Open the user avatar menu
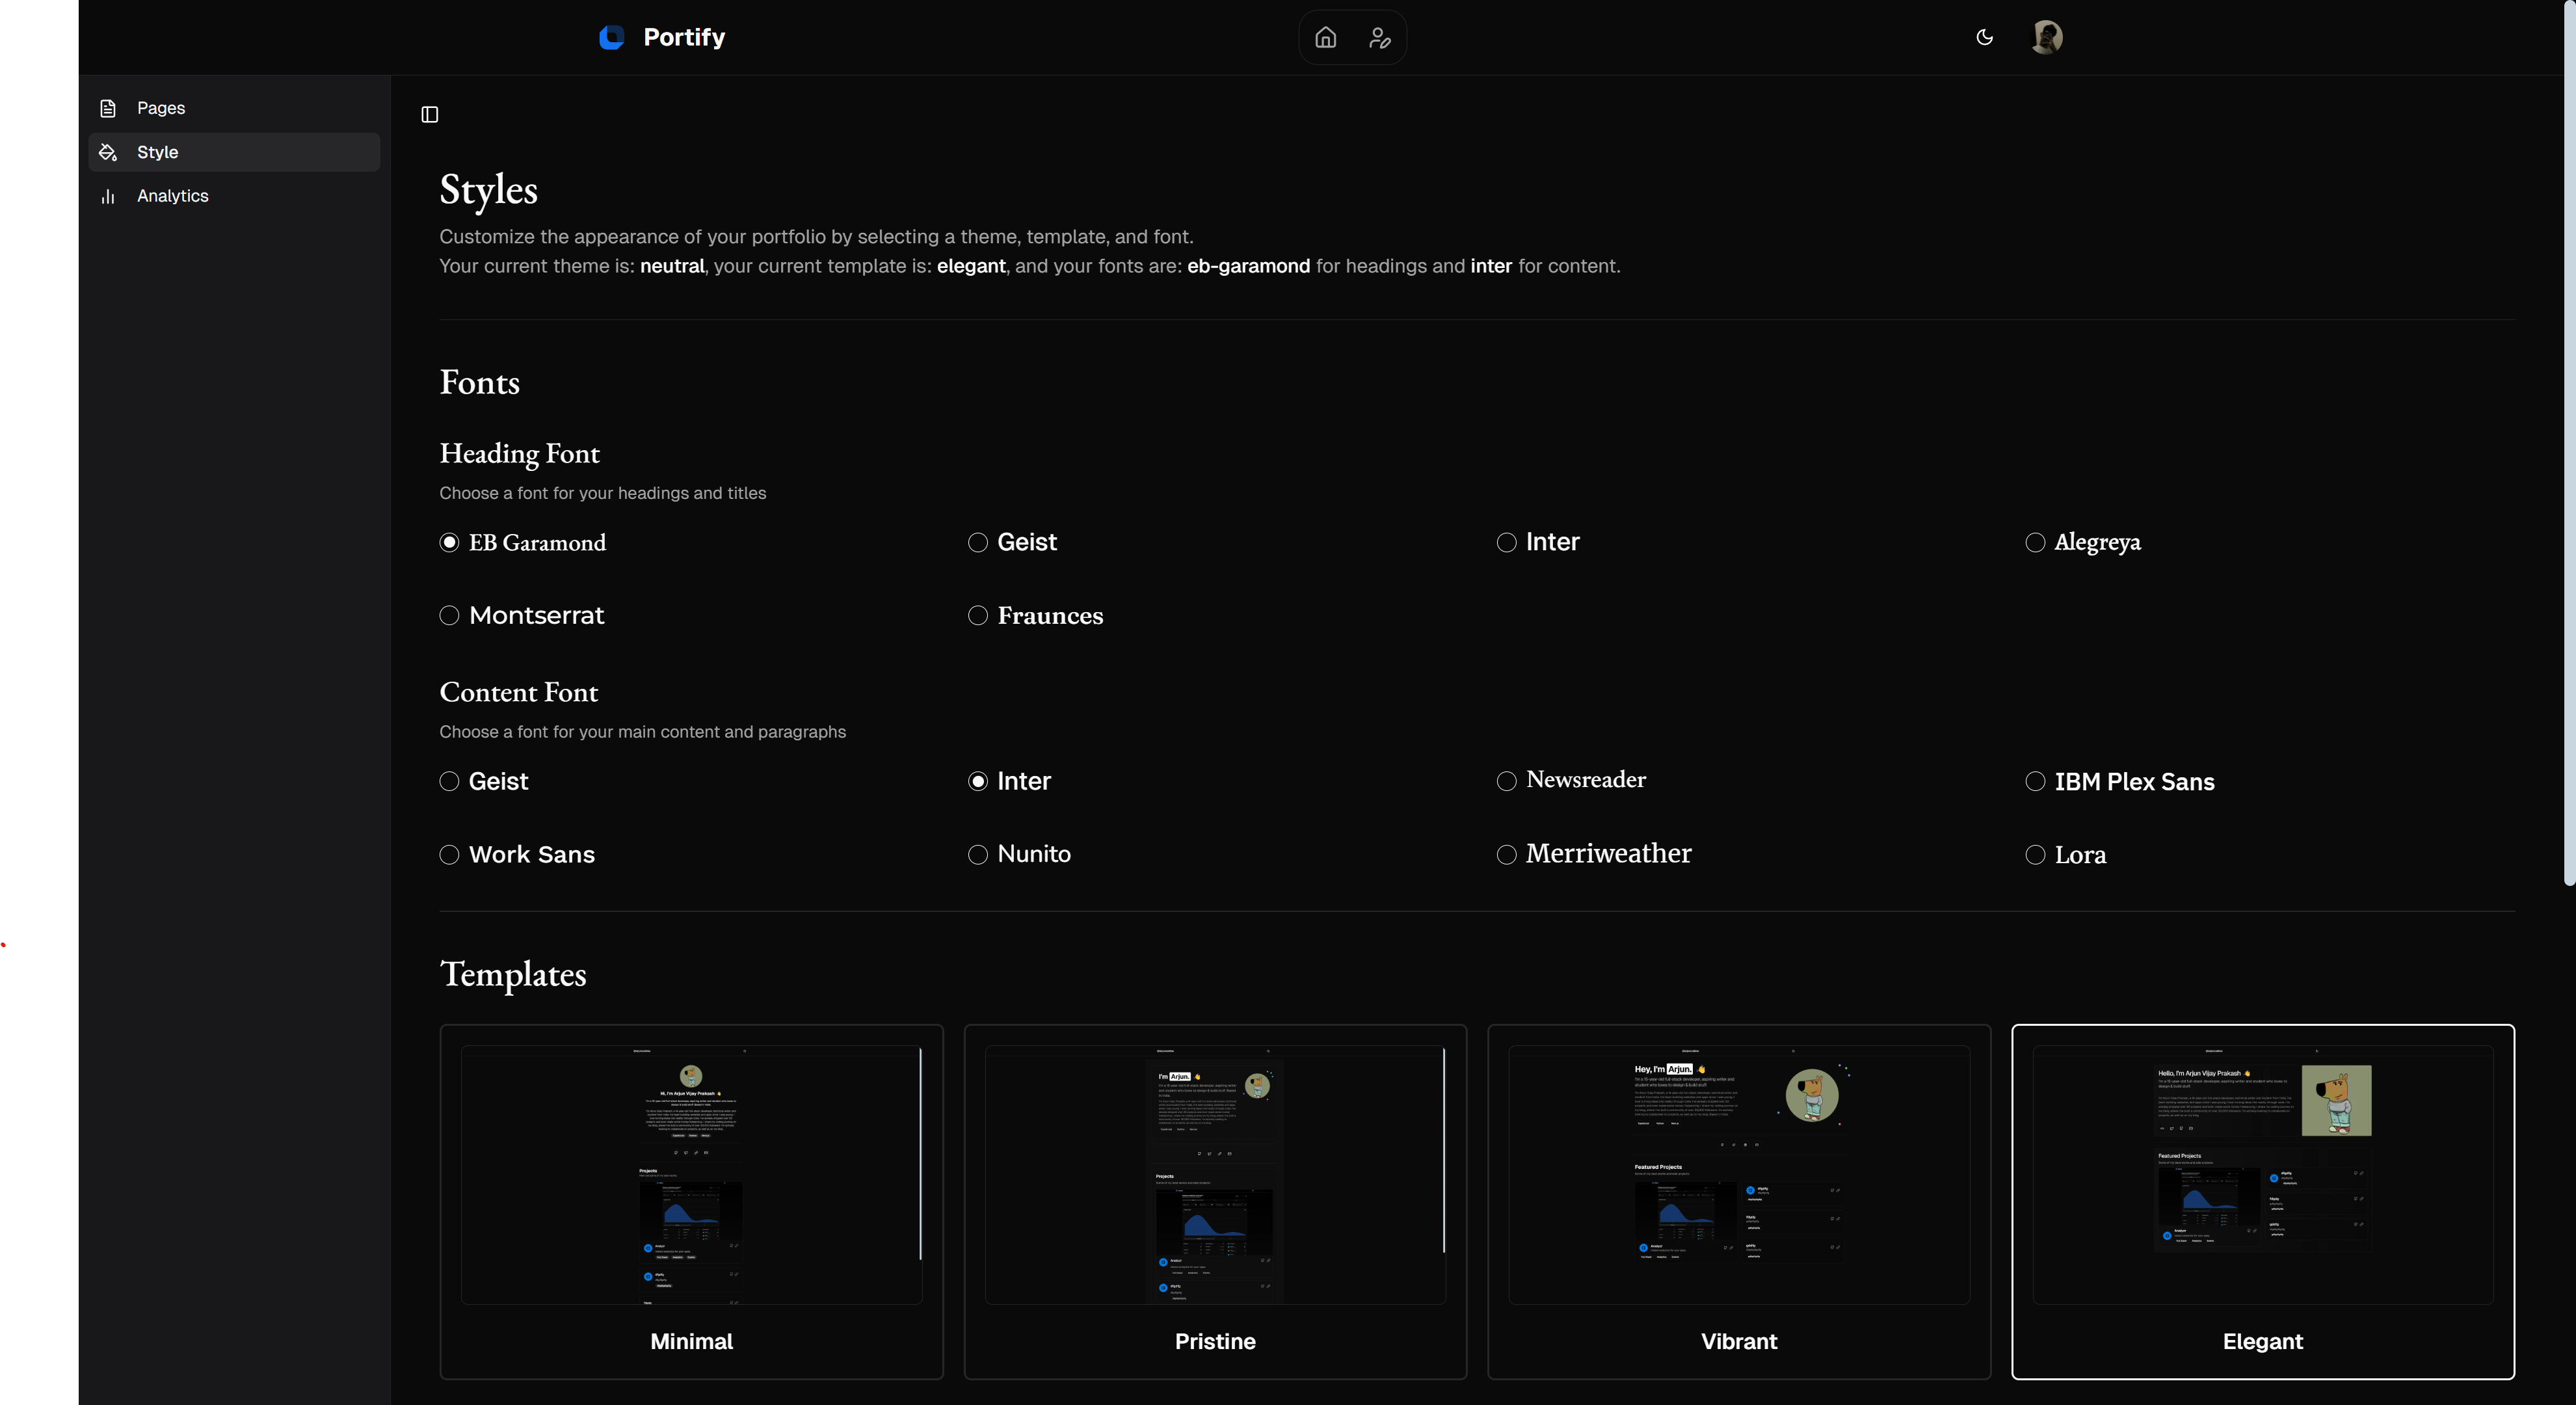Image resolution: width=2576 pixels, height=1405 pixels. (2046, 37)
